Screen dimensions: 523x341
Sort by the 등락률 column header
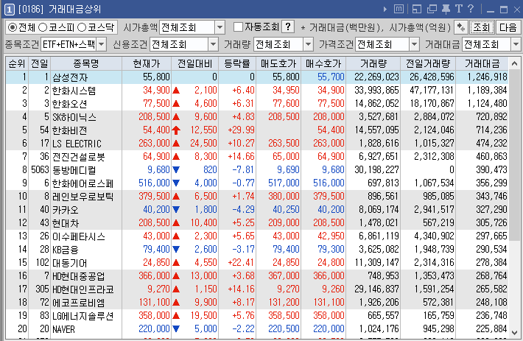coord(237,63)
